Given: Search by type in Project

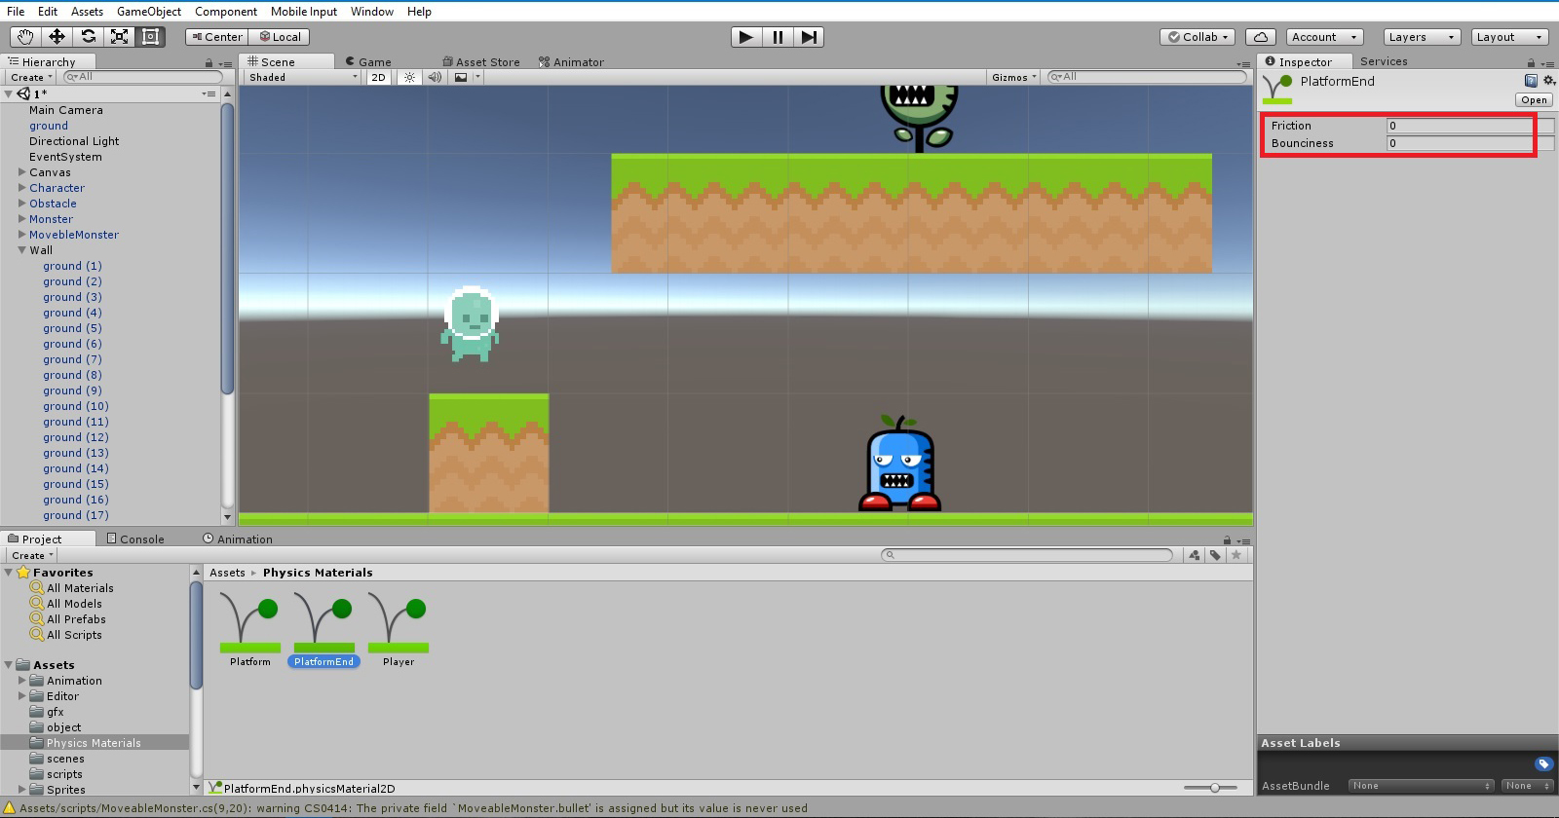Looking at the screenshot, I should 1195,555.
